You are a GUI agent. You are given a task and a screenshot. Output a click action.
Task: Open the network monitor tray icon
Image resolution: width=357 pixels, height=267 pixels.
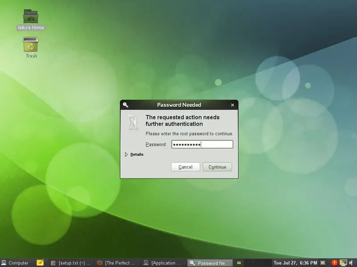343,263
